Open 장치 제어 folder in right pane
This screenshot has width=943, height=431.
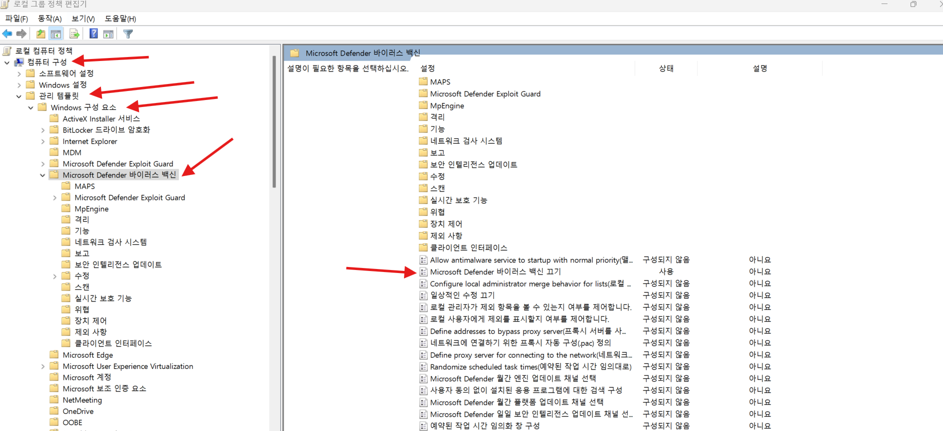coord(446,224)
